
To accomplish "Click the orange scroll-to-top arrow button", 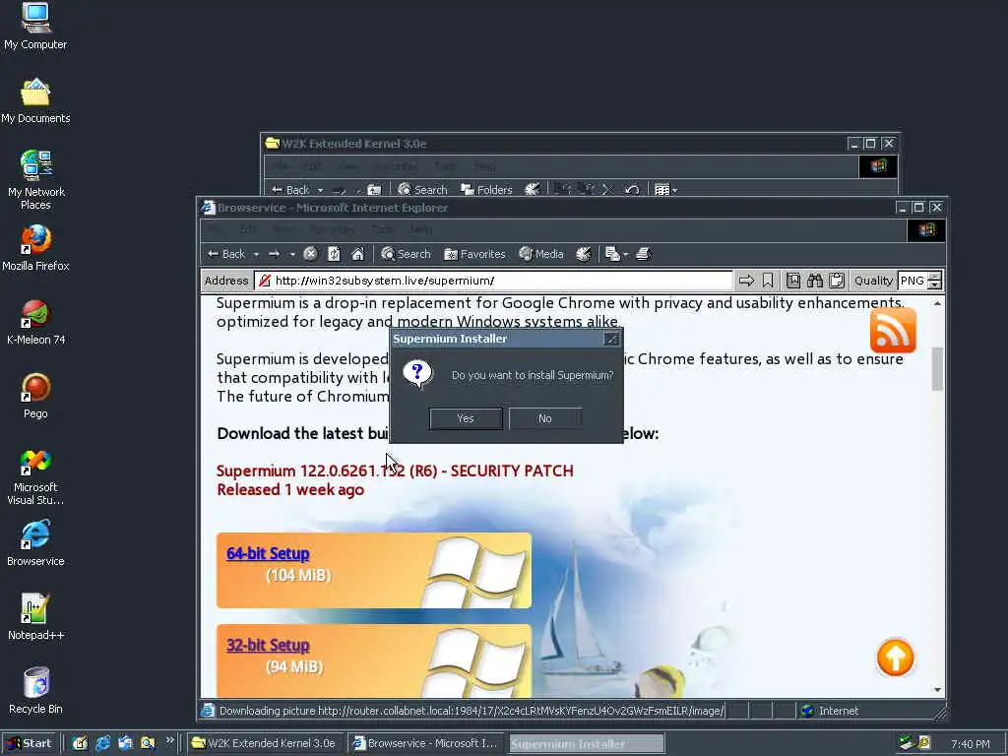I will 895,657.
